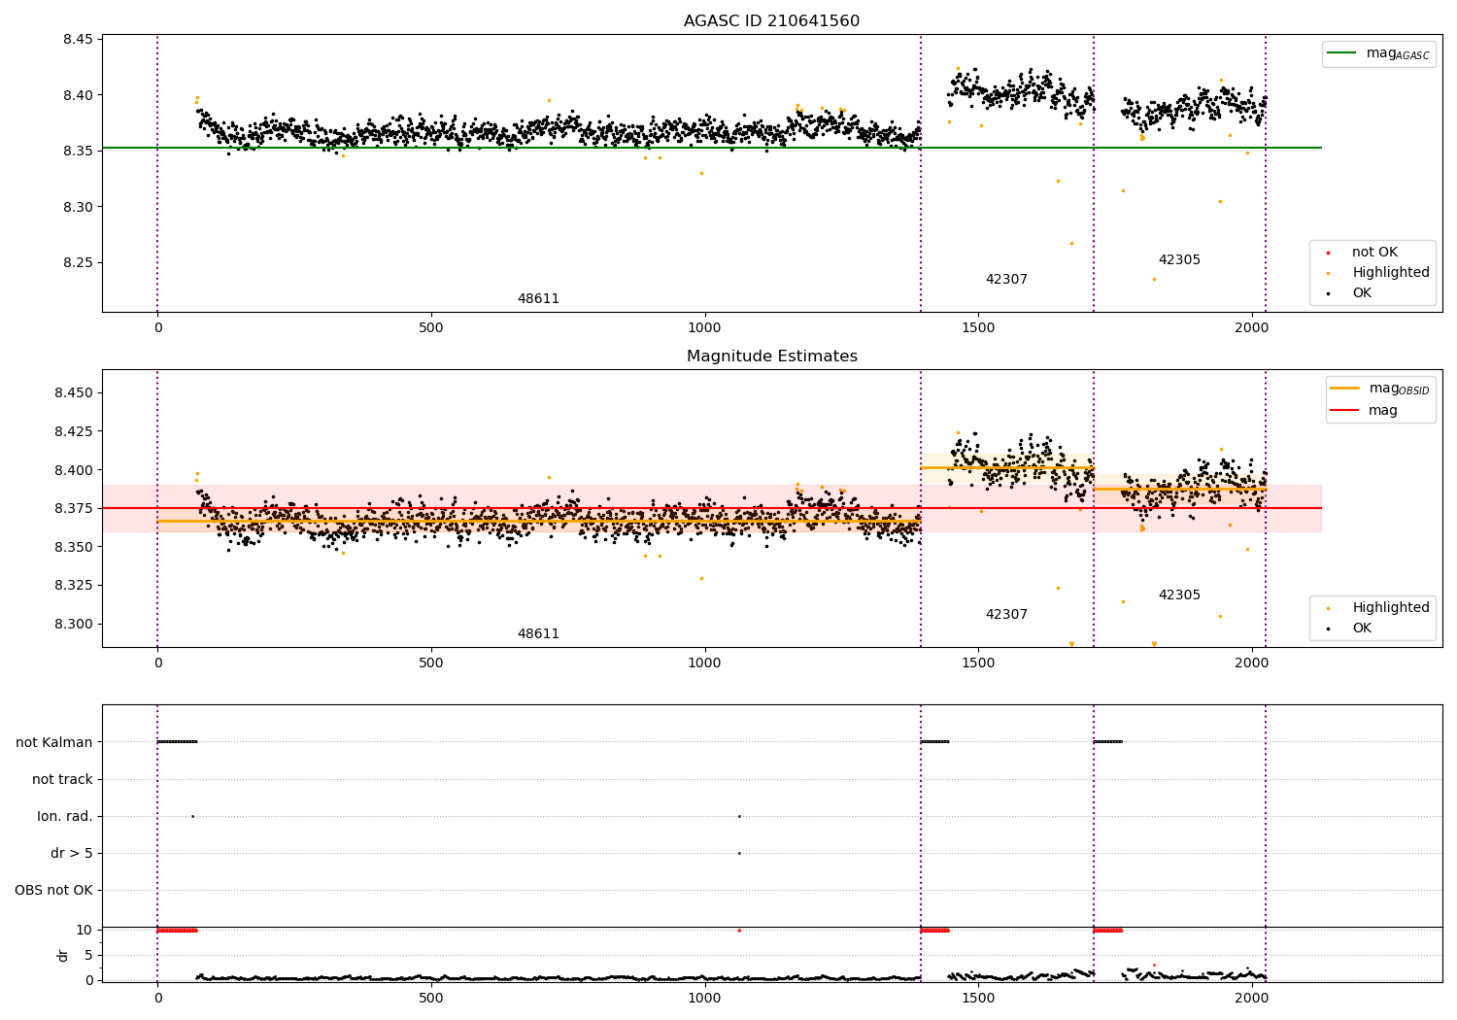Click the 48611 annotation in the Magnitude Estimates plot

(538, 633)
